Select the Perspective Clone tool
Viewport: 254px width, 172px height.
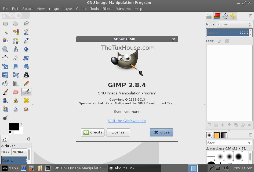[5, 109]
